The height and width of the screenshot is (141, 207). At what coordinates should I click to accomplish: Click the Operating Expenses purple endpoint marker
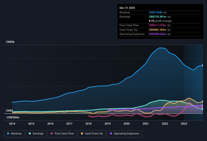pyautogui.click(x=203, y=105)
